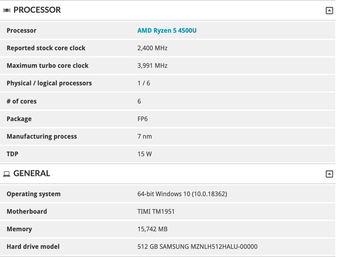Select the 3,991 MHz turbo clock value

[x=152, y=66]
